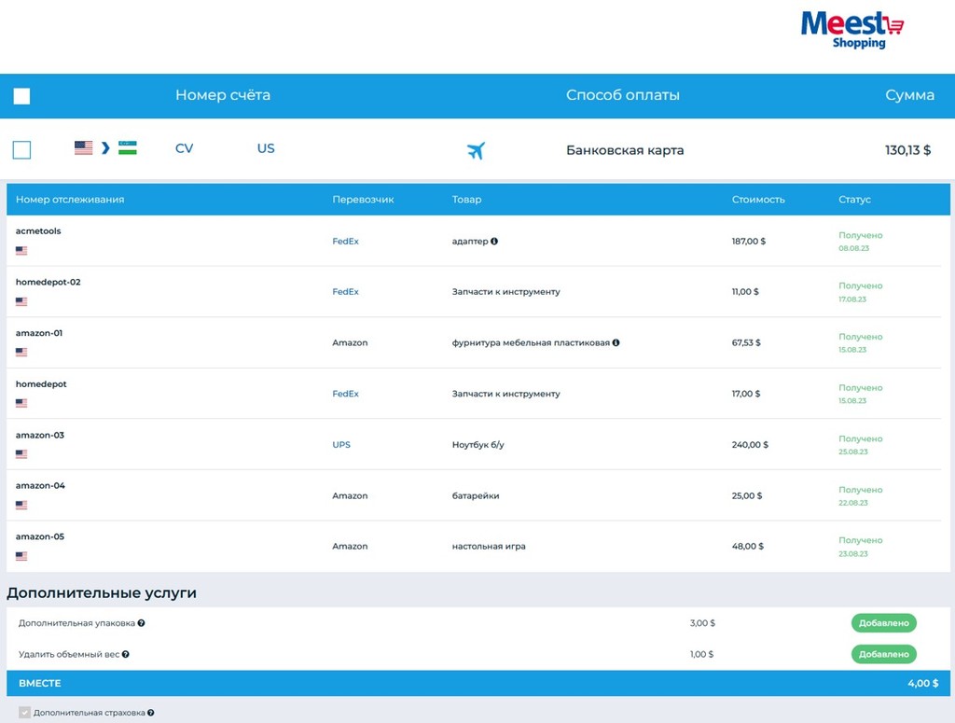Toggle Дополнительная страховка checkbox
Viewport: 955px width, 723px height.
(24, 713)
